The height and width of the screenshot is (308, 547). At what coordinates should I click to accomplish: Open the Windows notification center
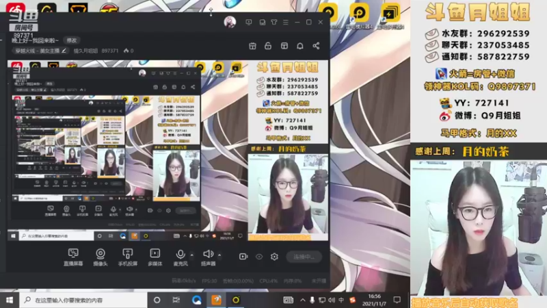[x=397, y=300]
